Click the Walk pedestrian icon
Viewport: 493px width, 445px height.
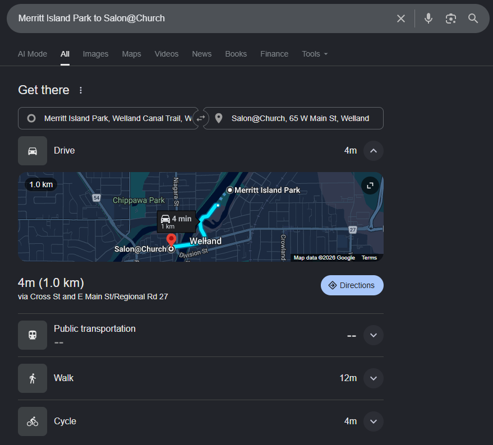click(33, 378)
